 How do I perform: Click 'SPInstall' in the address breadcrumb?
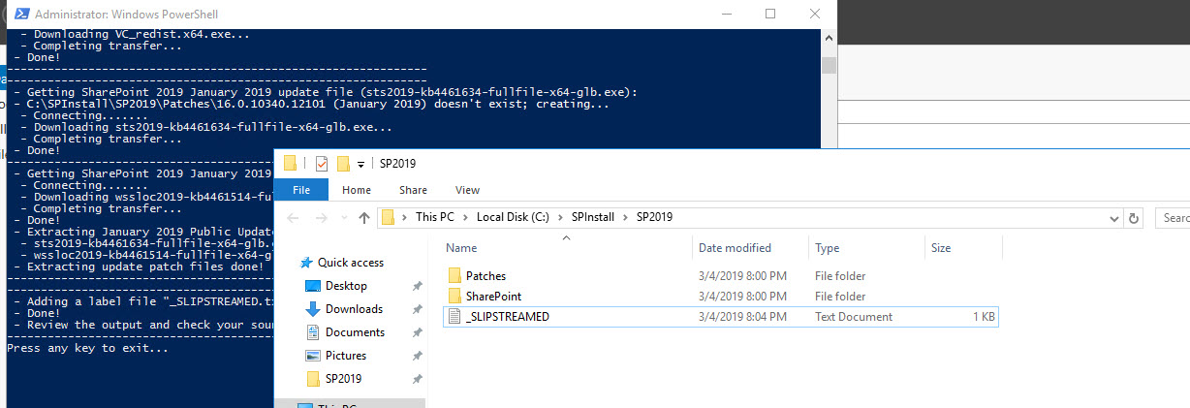(595, 217)
